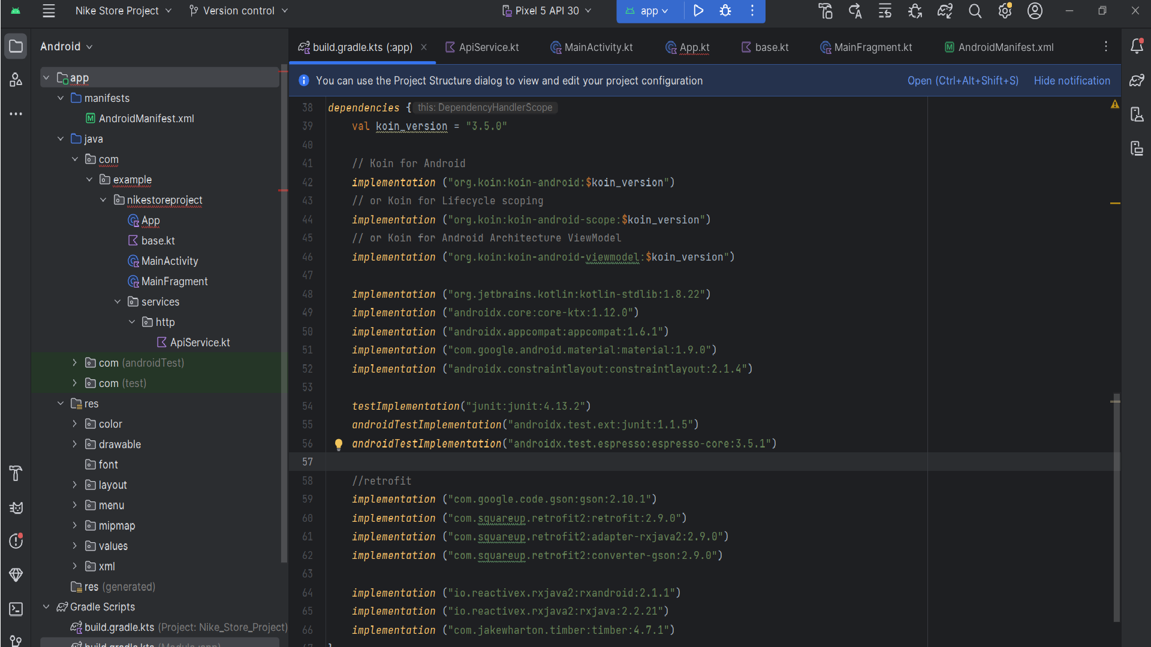Open App Quality Insights gem icon
The width and height of the screenshot is (1151, 647).
pyautogui.click(x=16, y=575)
